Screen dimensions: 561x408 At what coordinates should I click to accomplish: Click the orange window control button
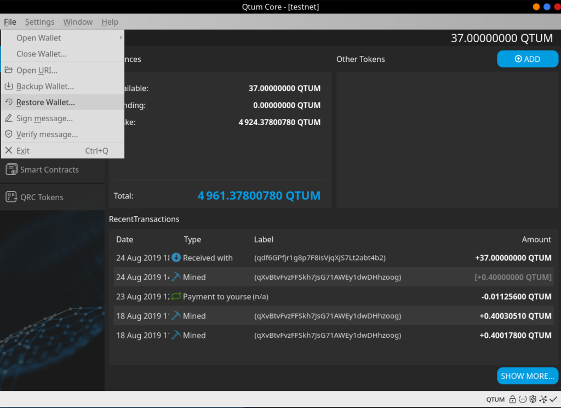536,7
